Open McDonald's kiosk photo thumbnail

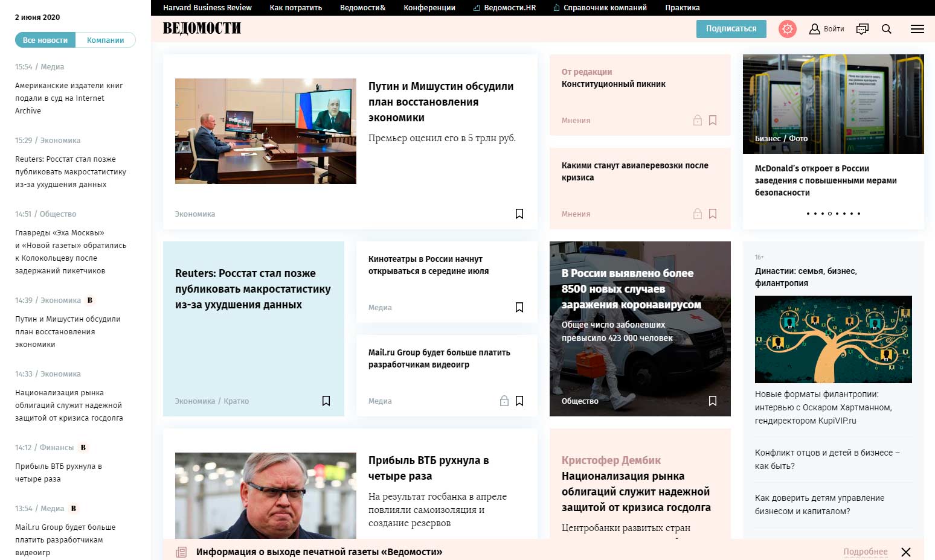point(834,104)
